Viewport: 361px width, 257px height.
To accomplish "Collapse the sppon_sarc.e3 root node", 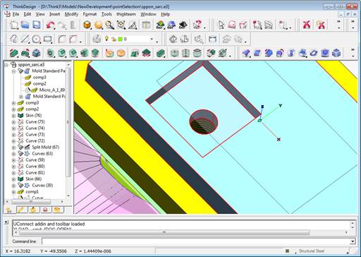I will click(7, 64).
